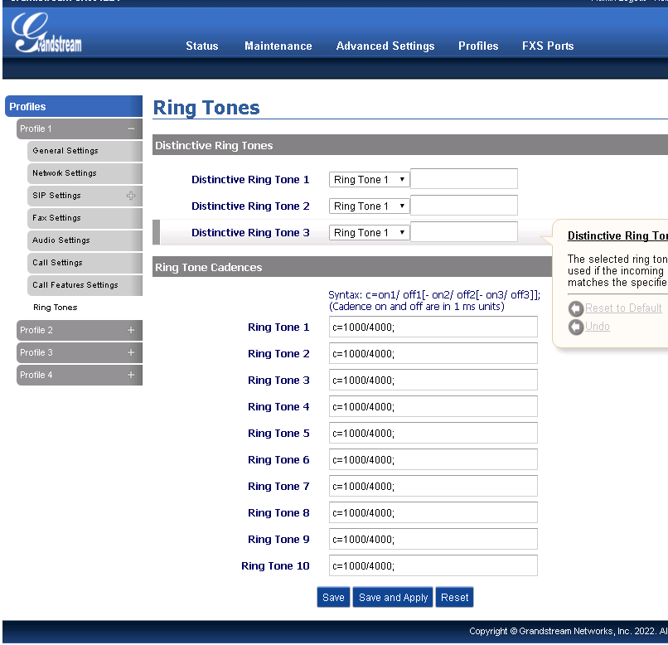Go to Call Settings page
This screenshot has width=668, height=645.
pyautogui.click(x=85, y=263)
